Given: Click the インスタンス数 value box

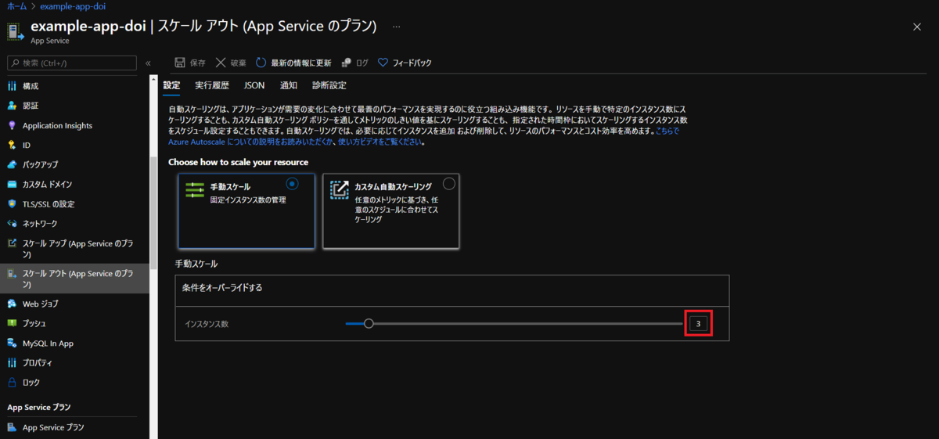Looking at the screenshot, I should (698, 323).
